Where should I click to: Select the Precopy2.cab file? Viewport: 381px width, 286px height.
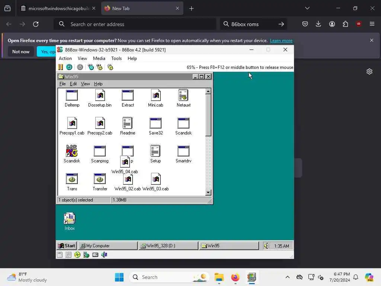point(100,126)
